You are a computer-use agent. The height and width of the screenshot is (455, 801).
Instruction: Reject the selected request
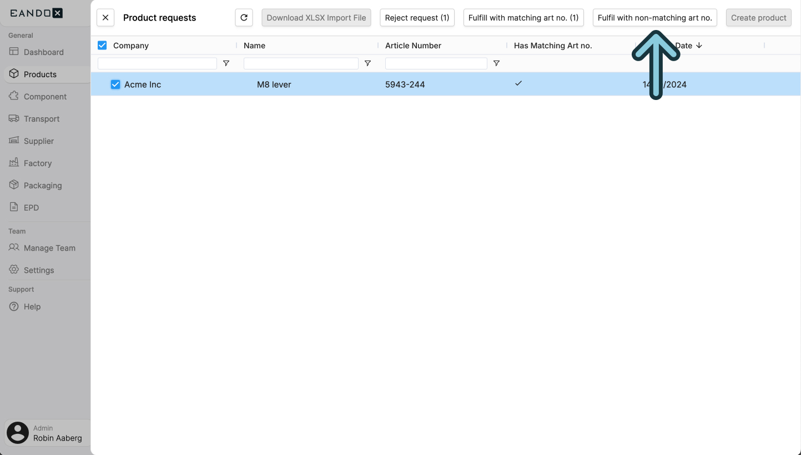[x=417, y=17]
